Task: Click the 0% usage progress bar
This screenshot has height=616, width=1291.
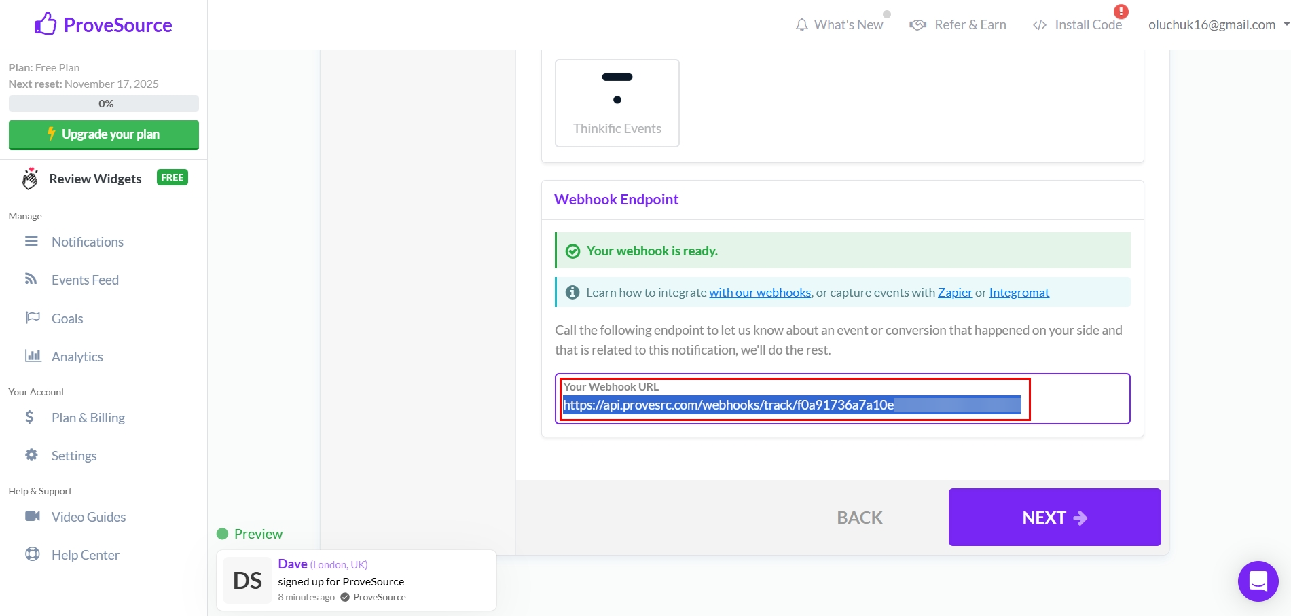Action: click(103, 103)
